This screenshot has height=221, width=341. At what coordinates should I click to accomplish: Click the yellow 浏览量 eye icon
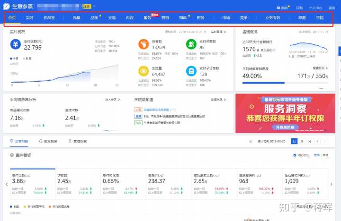coord(143,71)
